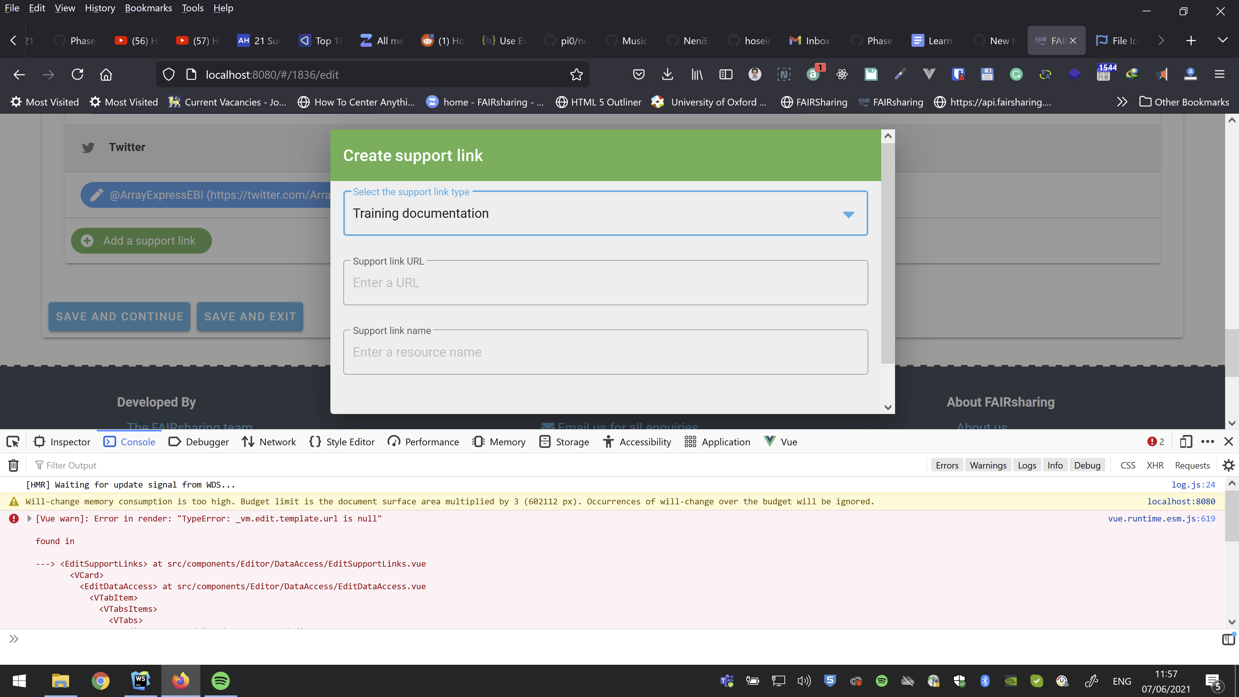
Task: Open the Bookmarks menu
Action: pyautogui.click(x=148, y=8)
